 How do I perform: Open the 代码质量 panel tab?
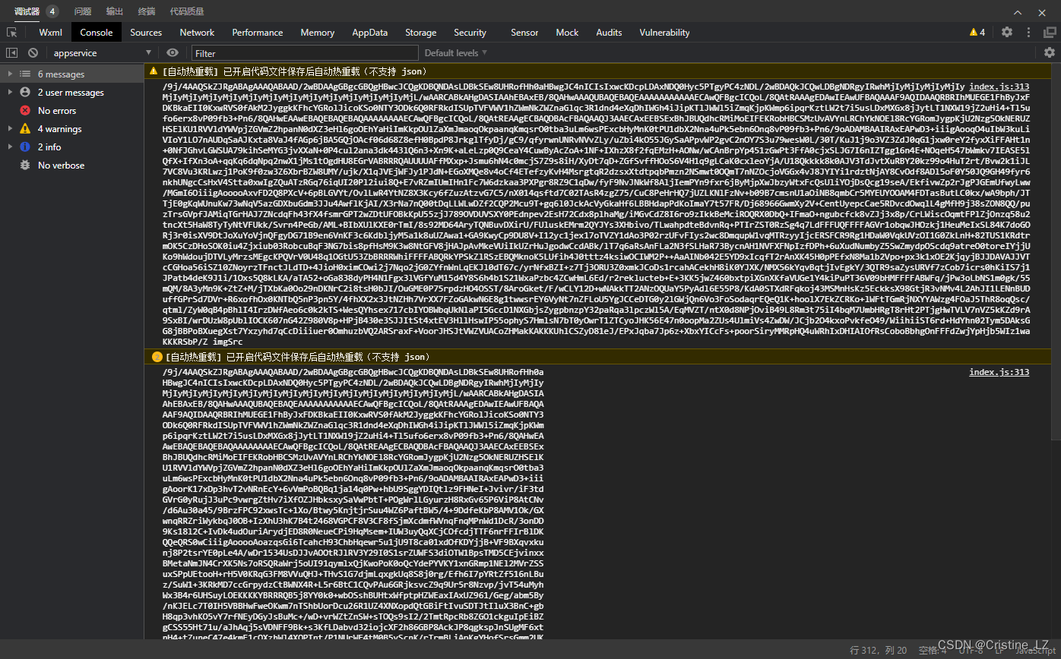click(x=187, y=11)
